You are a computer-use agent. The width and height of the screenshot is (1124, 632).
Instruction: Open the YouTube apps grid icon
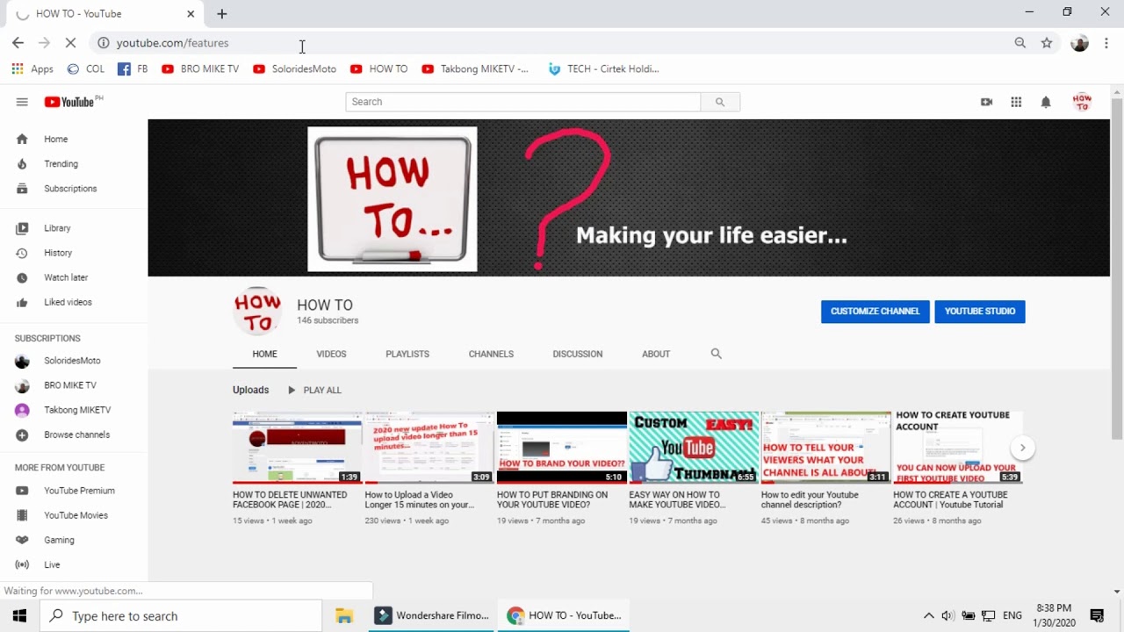click(x=1016, y=102)
